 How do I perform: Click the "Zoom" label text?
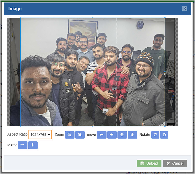(x=59, y=135)
